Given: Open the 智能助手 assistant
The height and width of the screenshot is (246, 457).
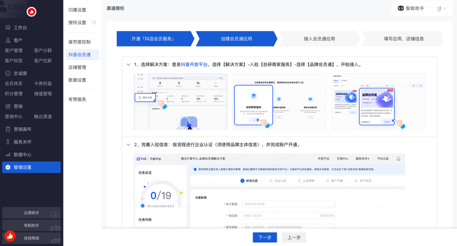Looking at the screenshot, I should point(411,8).
